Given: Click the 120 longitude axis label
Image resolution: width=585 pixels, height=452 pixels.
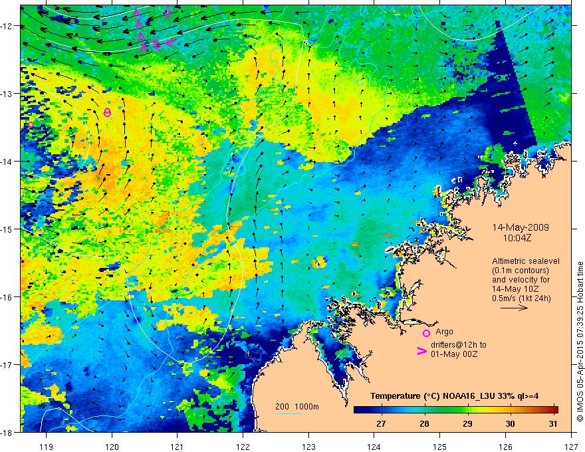Looking at the screenshot, I should 112,447.
